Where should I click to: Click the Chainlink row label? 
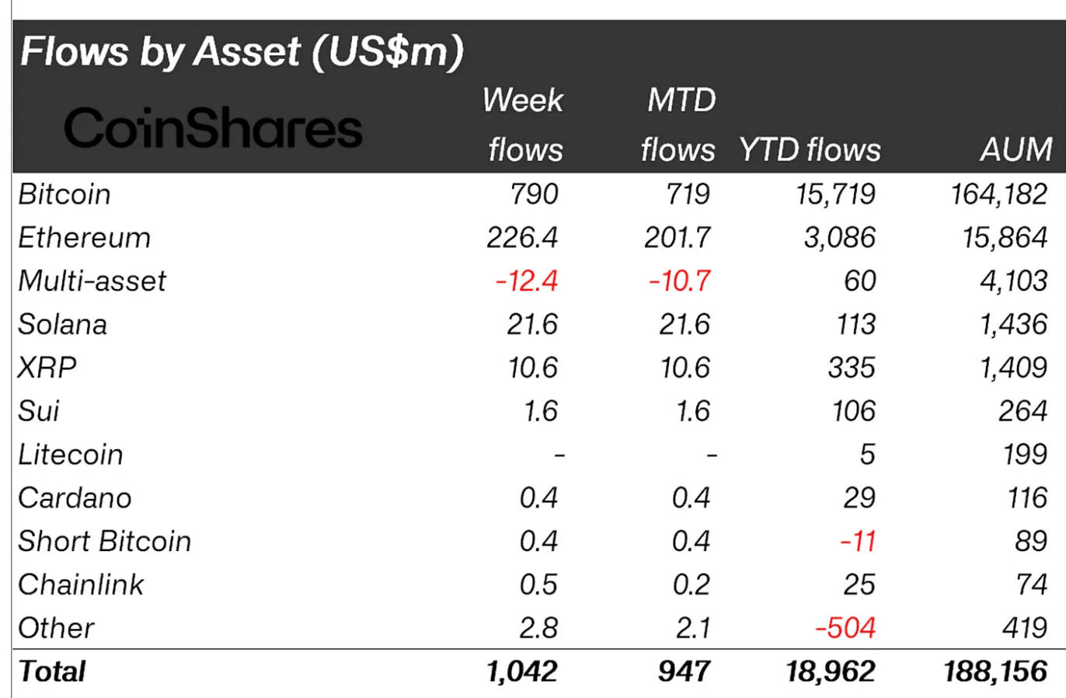[x=81, y=585]
